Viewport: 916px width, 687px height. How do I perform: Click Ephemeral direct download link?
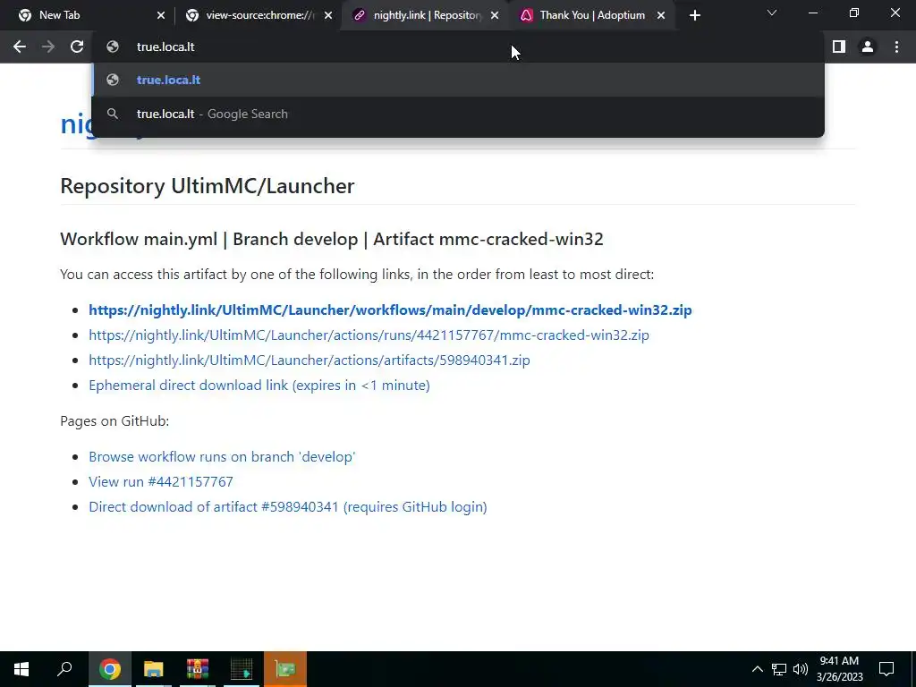click(x=259, y=386)
